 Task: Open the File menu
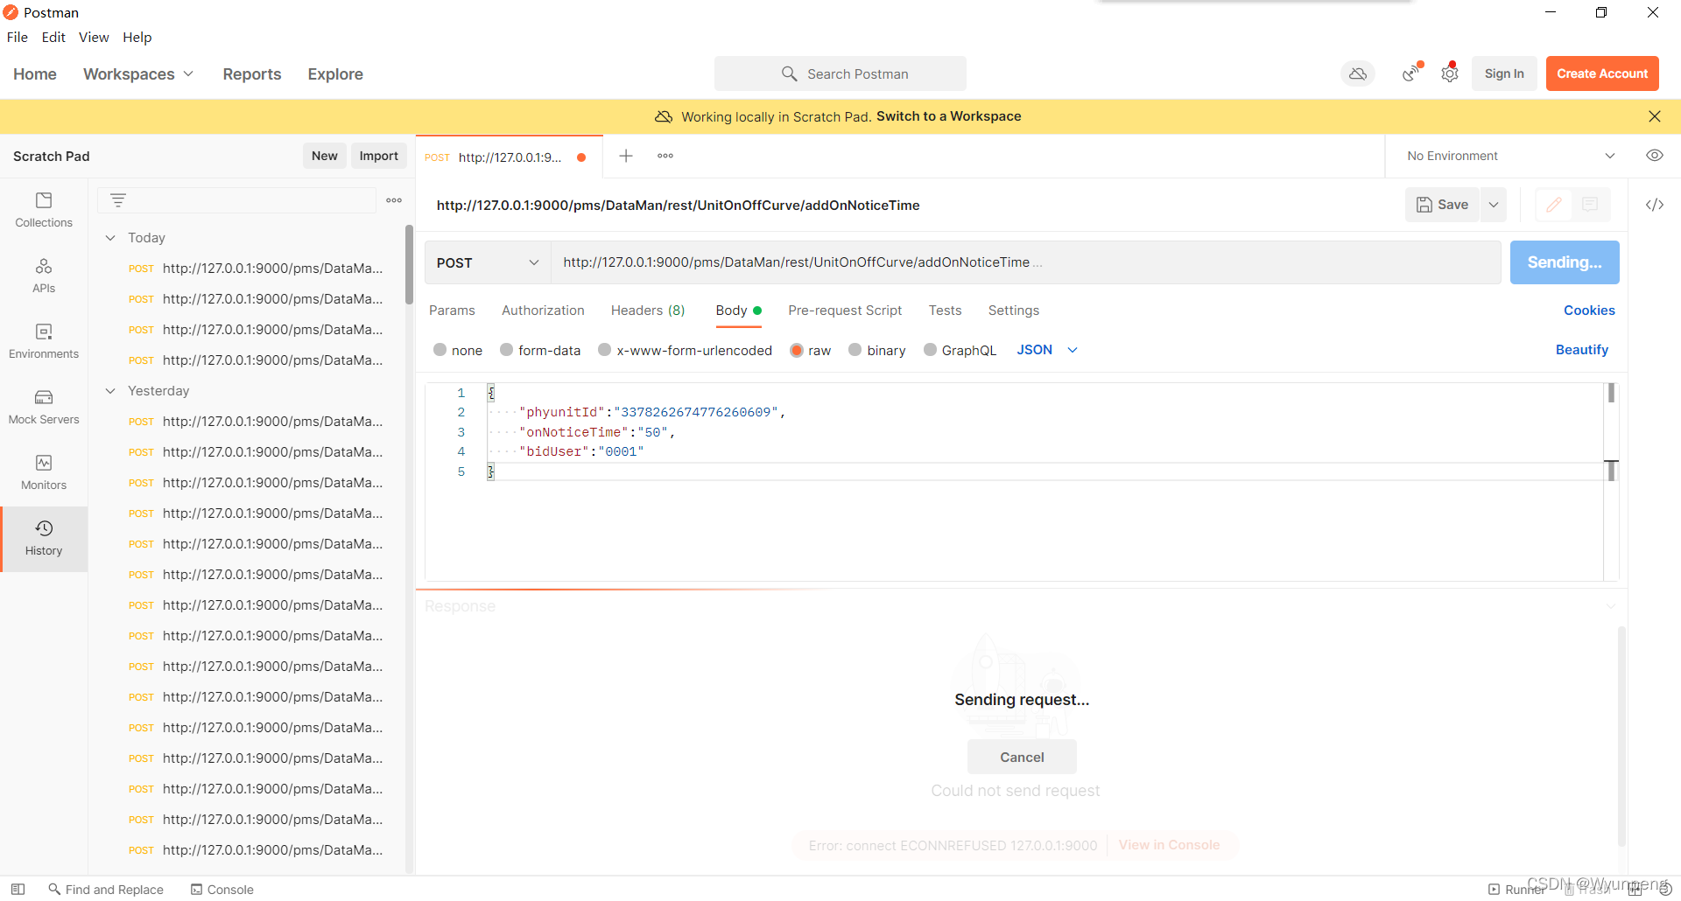pyautogui.click(x=18, y=37)
